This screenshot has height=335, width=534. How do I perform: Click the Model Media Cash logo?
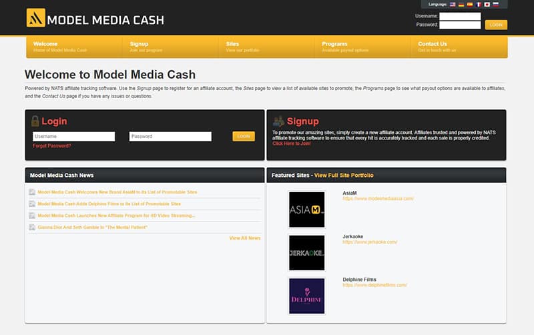tap(95, 18)
